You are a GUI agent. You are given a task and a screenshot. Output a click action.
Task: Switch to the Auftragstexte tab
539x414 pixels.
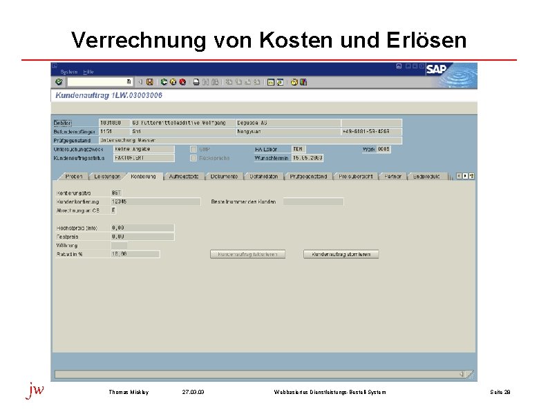pyautogui.click(x=184, y=177)
